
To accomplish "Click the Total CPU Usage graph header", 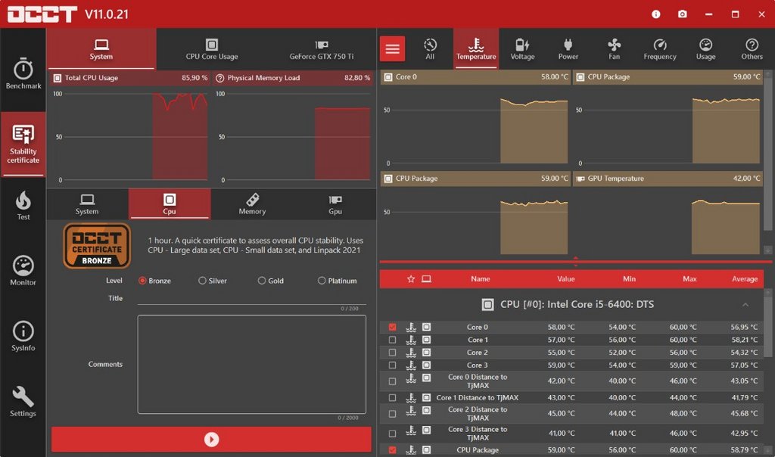I will click(130, 78).
